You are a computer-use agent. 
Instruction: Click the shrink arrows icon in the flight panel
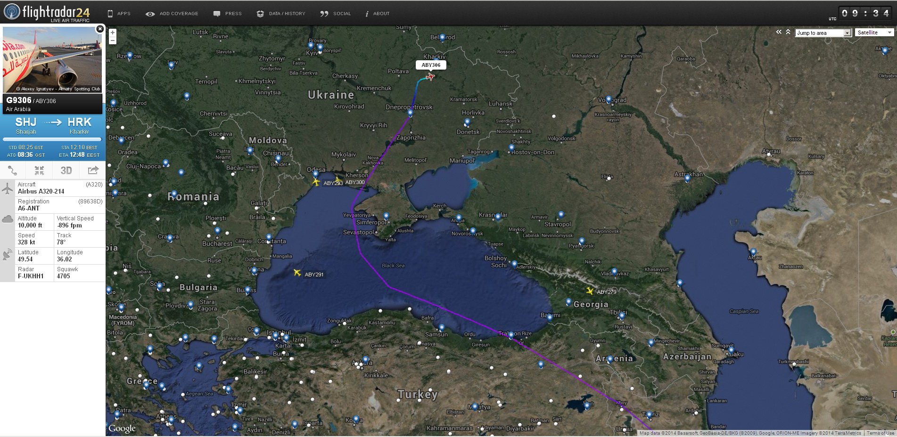pos(39,170)
